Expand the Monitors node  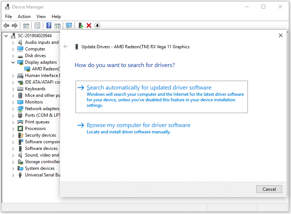coord(13,102)
